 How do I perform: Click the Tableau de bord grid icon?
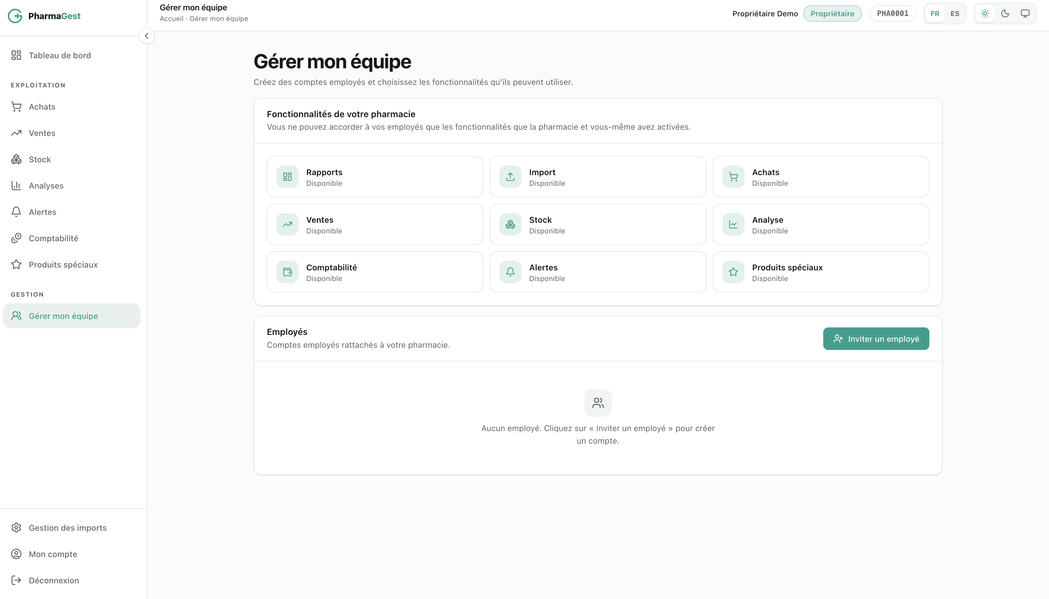point(16,55)
